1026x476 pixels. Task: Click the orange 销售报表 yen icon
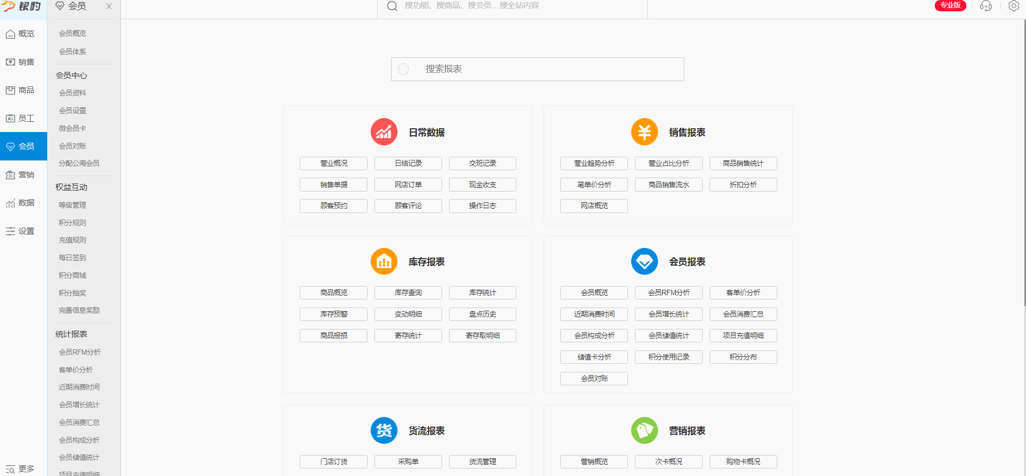(644, 132)
